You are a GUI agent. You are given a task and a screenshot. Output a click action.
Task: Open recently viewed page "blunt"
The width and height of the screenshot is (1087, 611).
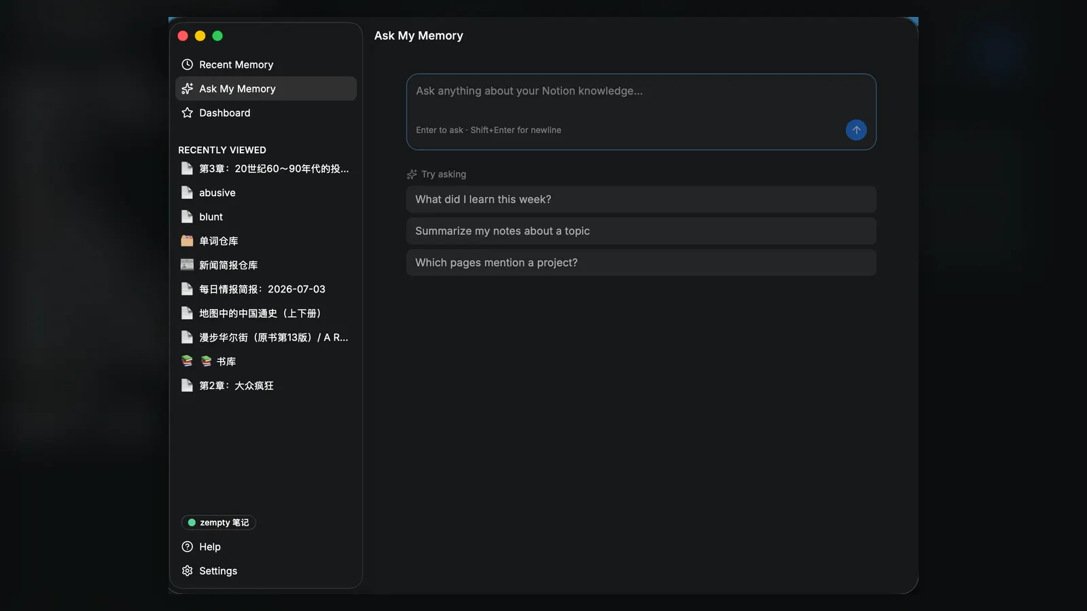click(x=266, y=217)
